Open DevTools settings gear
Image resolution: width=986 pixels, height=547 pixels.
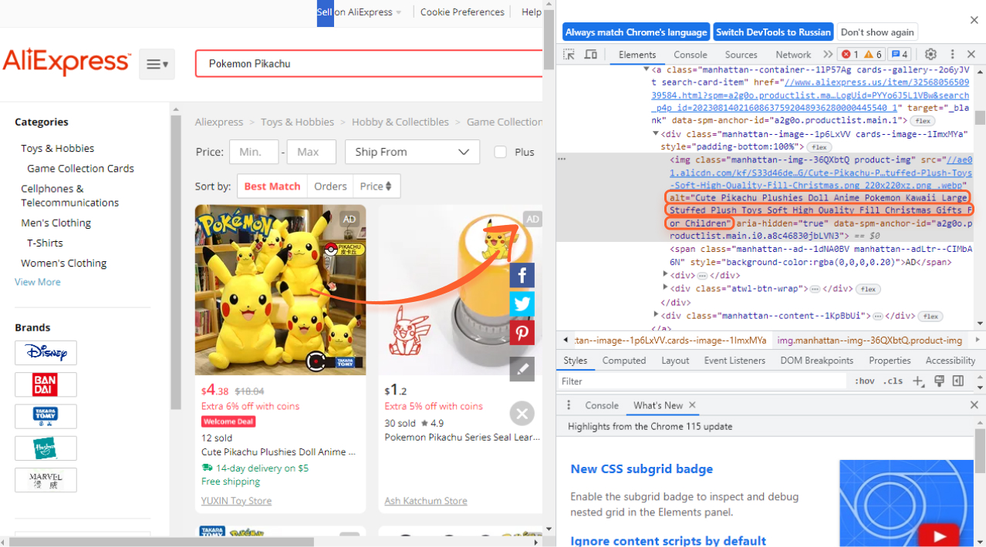point(930,55)
